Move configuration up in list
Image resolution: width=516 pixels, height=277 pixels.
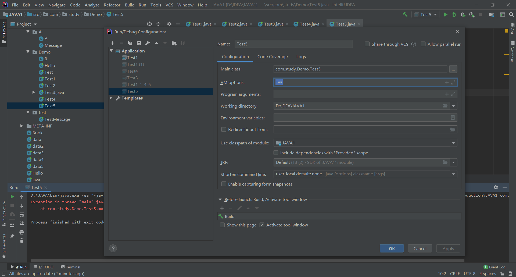[x=156, y=43]
